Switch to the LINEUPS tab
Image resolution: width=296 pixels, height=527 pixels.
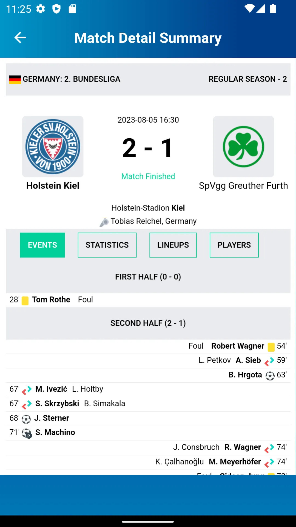[x=173, y=245]
